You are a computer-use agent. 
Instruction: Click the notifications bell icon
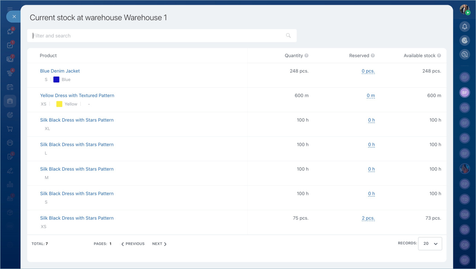464,26
